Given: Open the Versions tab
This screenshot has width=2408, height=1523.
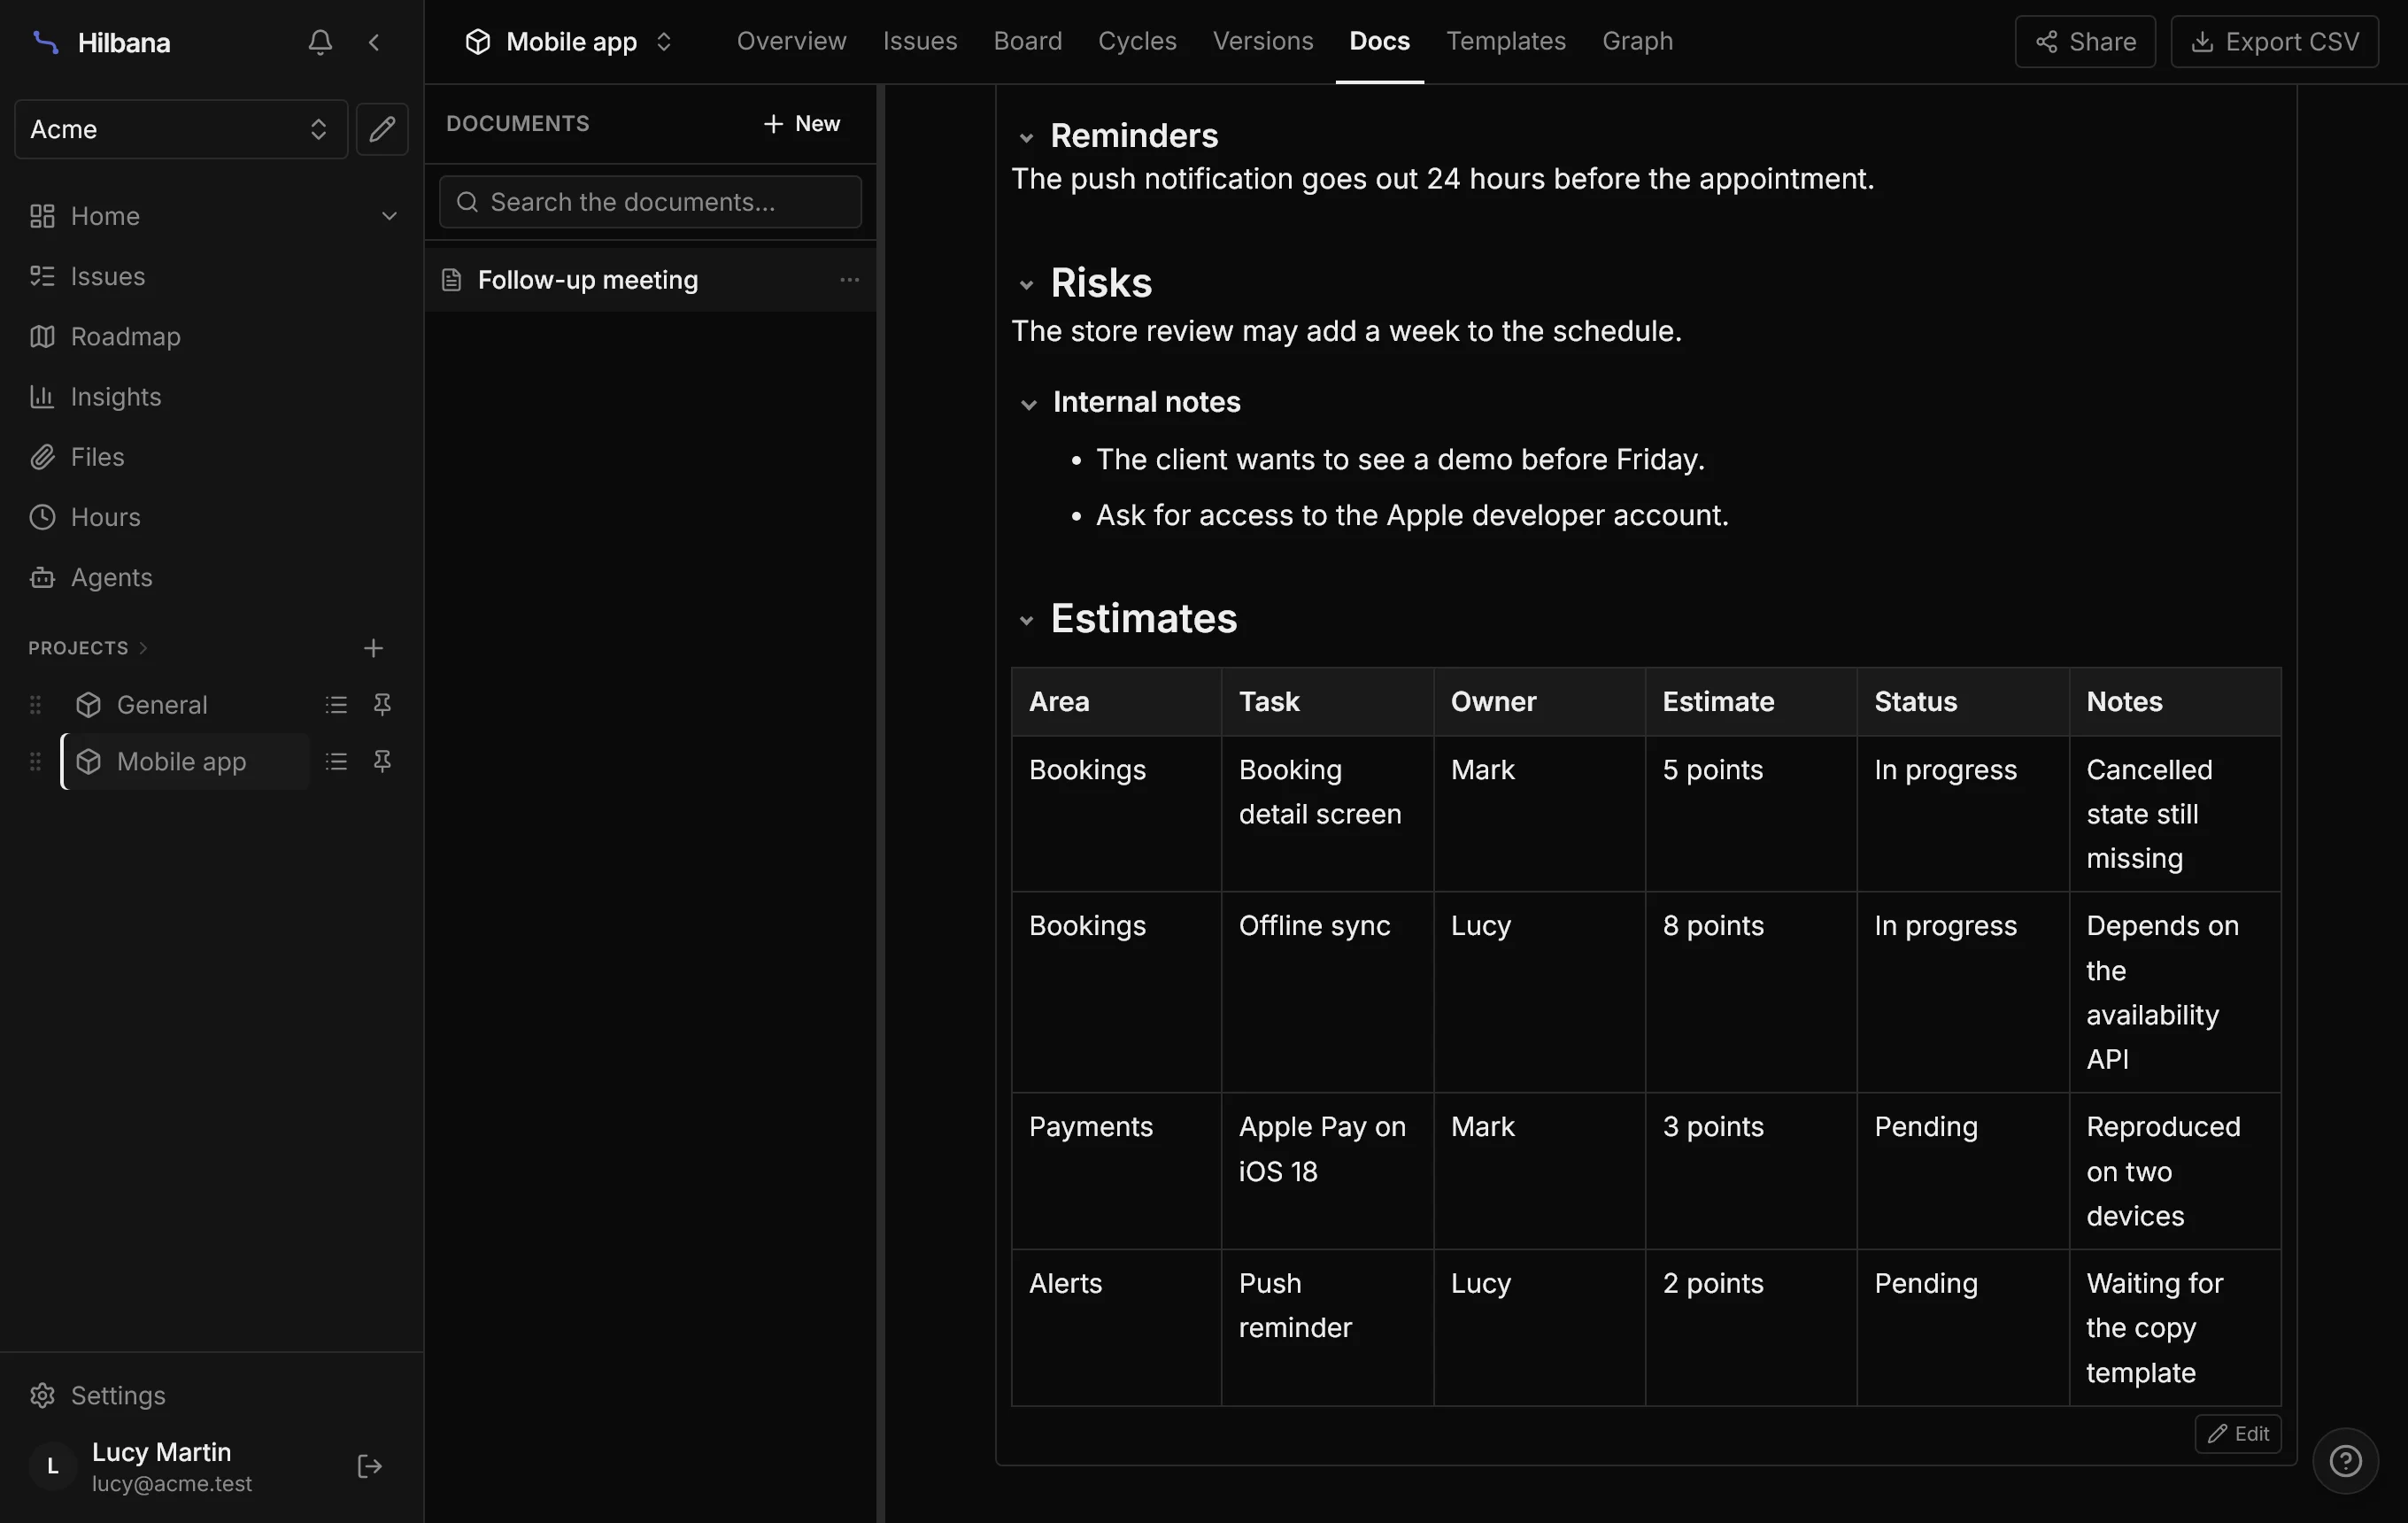Looking at the screenshot, I should pos(1263,42).
